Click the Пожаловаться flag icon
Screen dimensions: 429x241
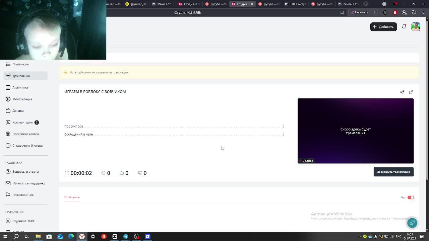pos(8,195)
